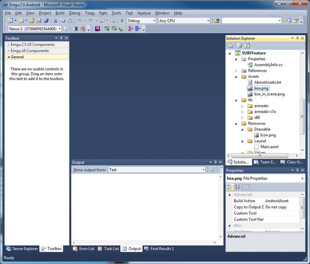The height and width of the screenshot is (264, 310).
Task: Toggle auto-hide pin on the Output panel
Action: [215, 162]
